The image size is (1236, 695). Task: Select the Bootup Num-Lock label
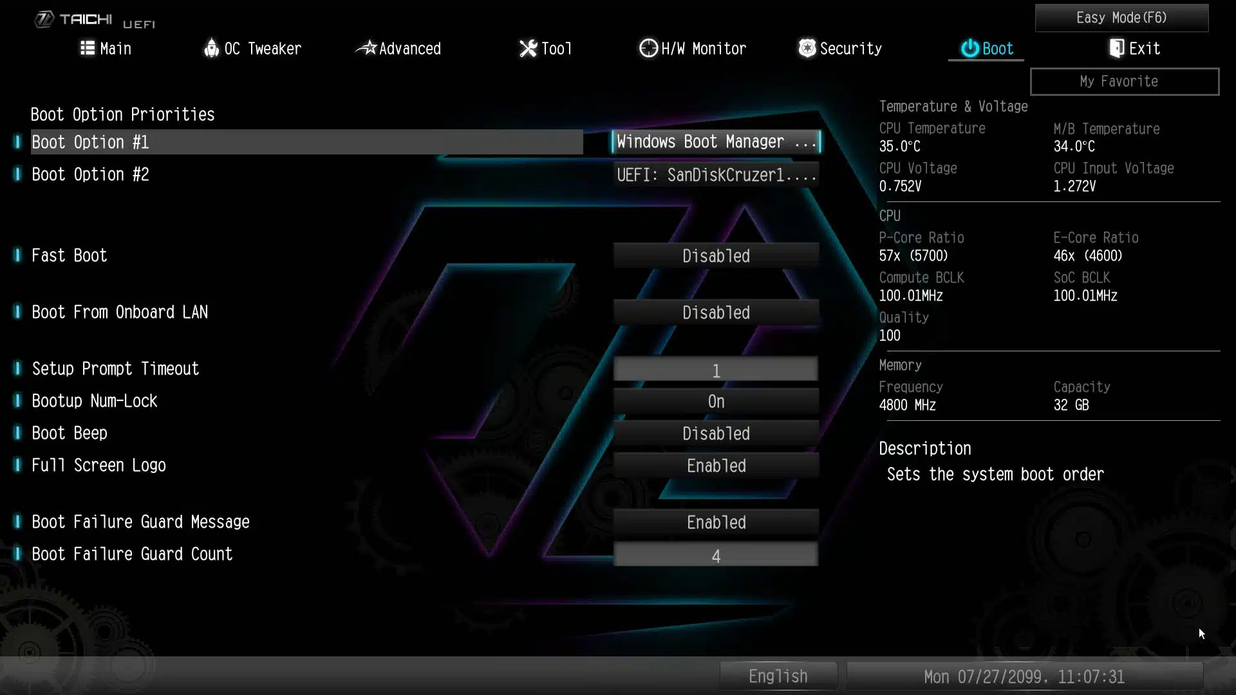(95, 401)
